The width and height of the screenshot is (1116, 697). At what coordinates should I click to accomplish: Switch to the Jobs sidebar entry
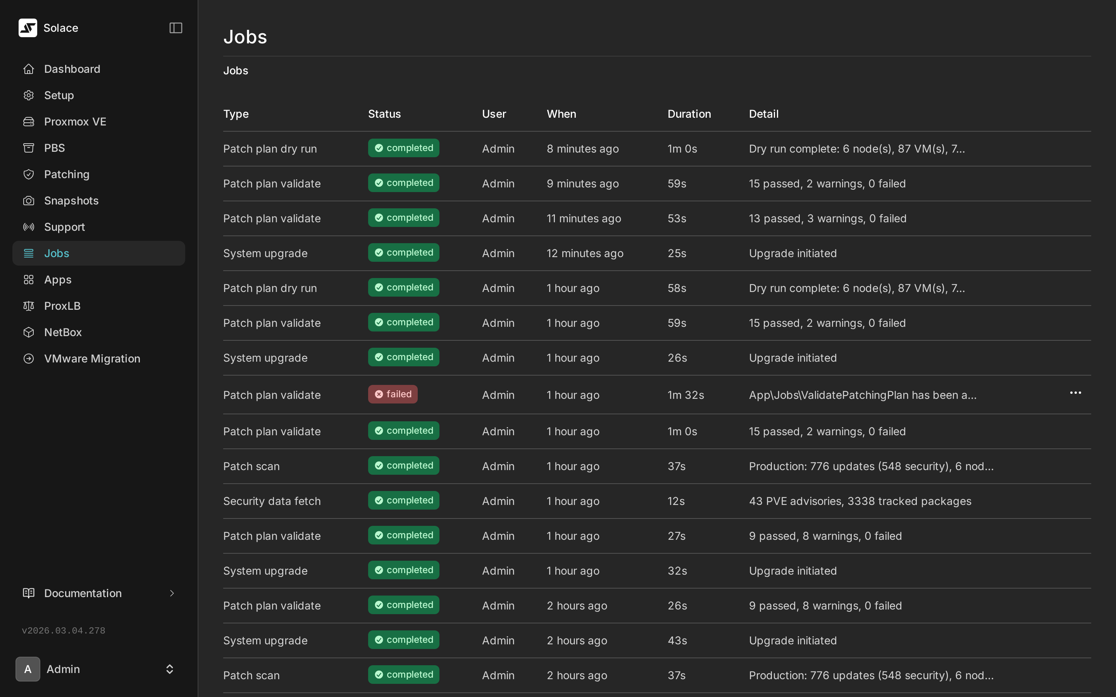click(57, 252)
